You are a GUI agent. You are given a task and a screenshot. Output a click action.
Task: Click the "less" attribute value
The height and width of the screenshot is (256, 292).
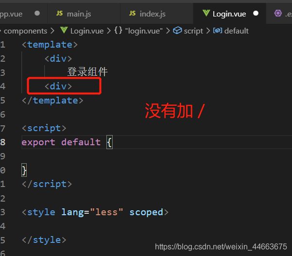[106, 212]
